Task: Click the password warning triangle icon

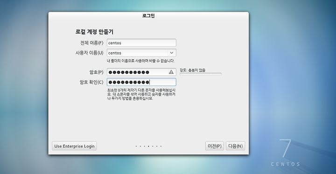Action: coord(171,72)
